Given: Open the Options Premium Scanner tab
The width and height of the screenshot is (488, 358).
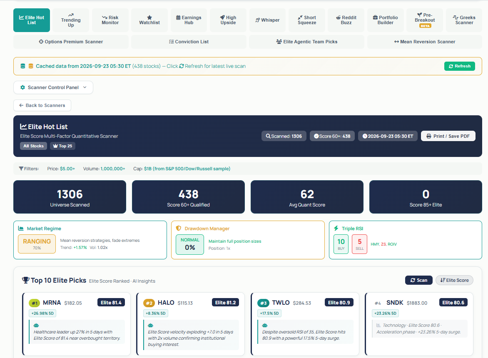Looking at the screenshot, I should point(71,42).
